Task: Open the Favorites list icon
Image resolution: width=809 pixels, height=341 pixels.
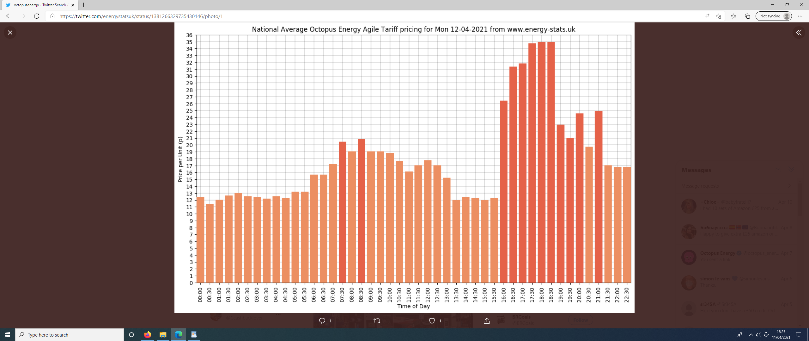Action: pyautogui.click(x=733, y=16)
